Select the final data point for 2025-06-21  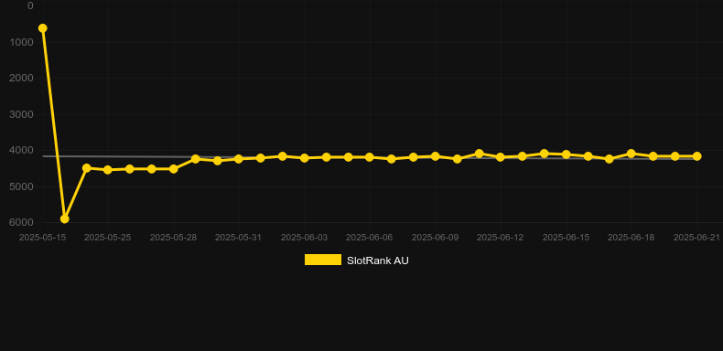(x=696, y=156)
